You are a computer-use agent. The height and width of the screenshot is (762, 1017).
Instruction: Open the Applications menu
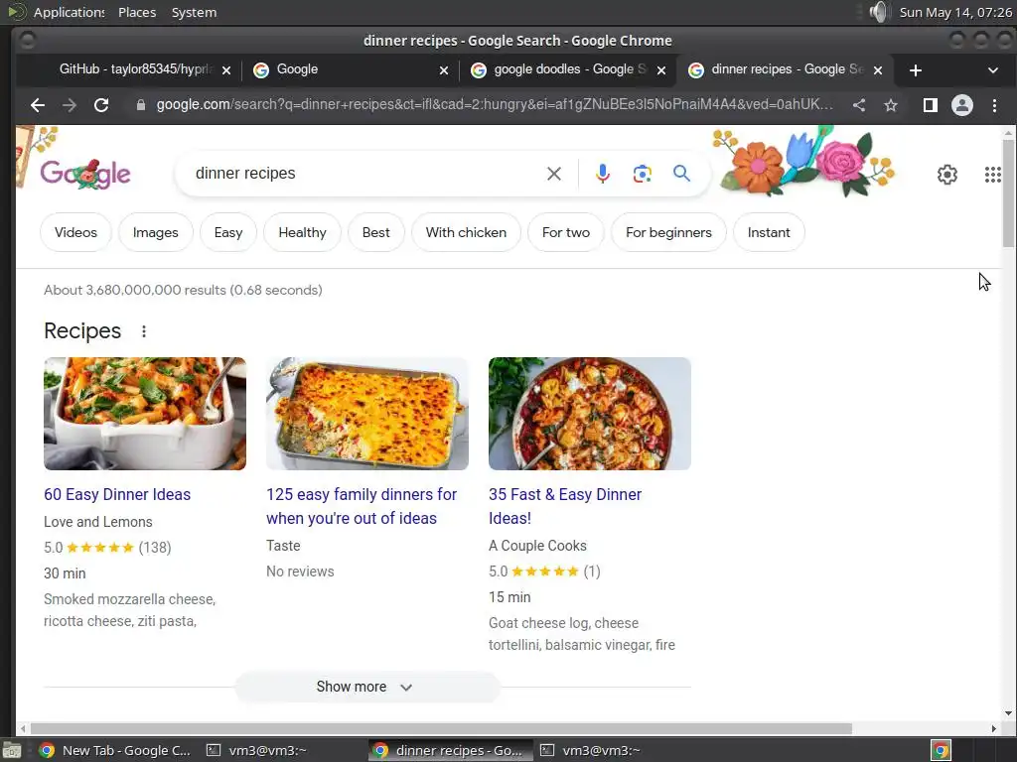(x=69, y=12)
